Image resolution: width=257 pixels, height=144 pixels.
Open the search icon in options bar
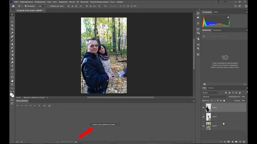point(236,6)
